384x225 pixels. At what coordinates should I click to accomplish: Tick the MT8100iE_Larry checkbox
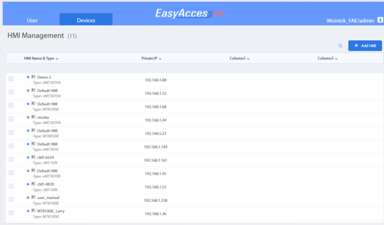11,213
